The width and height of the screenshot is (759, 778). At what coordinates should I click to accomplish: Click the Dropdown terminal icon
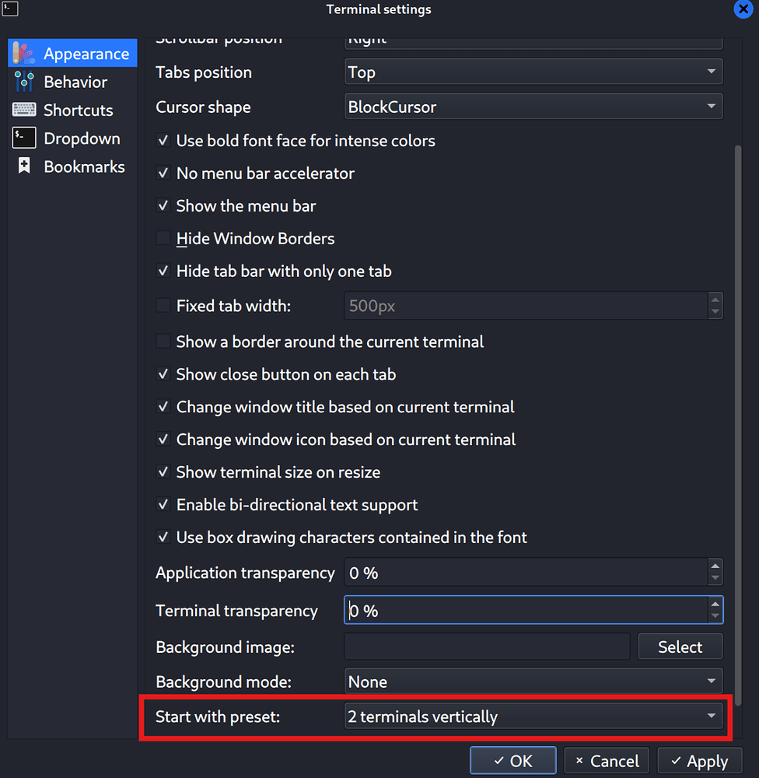click(24, 138)
